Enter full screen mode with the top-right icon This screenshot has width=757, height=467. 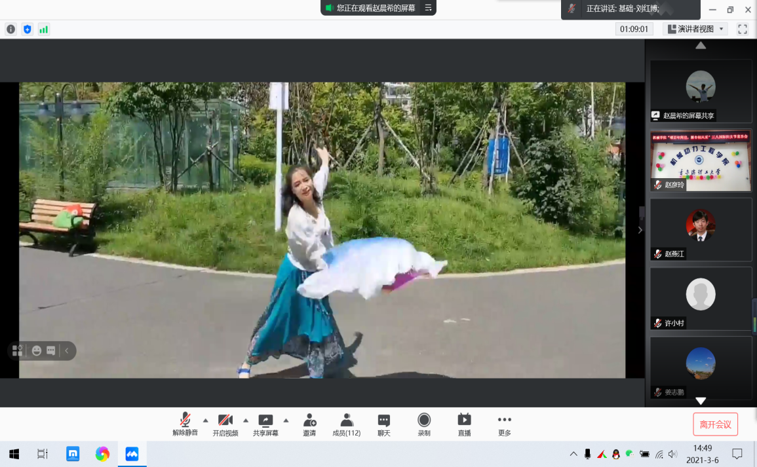pyautogui.click(x=743, y=29)
